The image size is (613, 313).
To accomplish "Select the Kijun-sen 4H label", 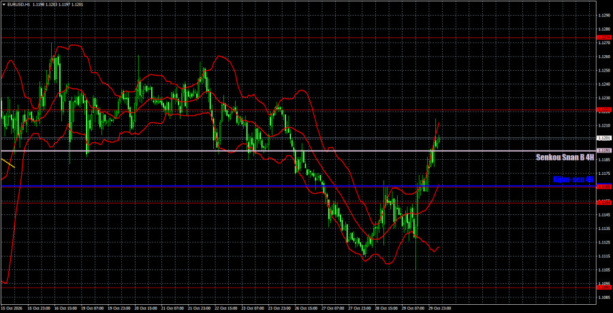I will (x=573, y=180).
